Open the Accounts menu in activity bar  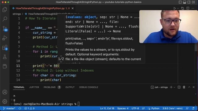point(5,92)
